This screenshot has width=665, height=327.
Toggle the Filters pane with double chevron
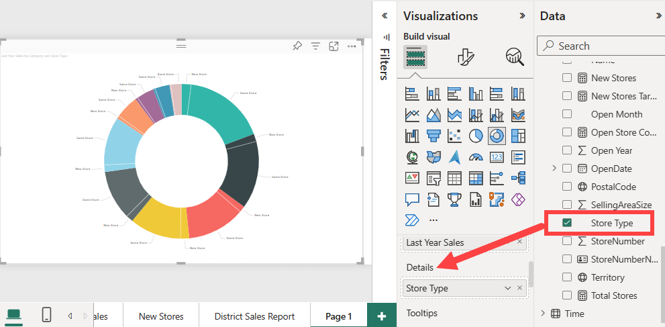click(x=385, y=16)
